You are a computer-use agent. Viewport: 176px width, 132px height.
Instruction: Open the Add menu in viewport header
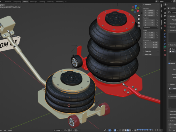(x=5, y=130)
